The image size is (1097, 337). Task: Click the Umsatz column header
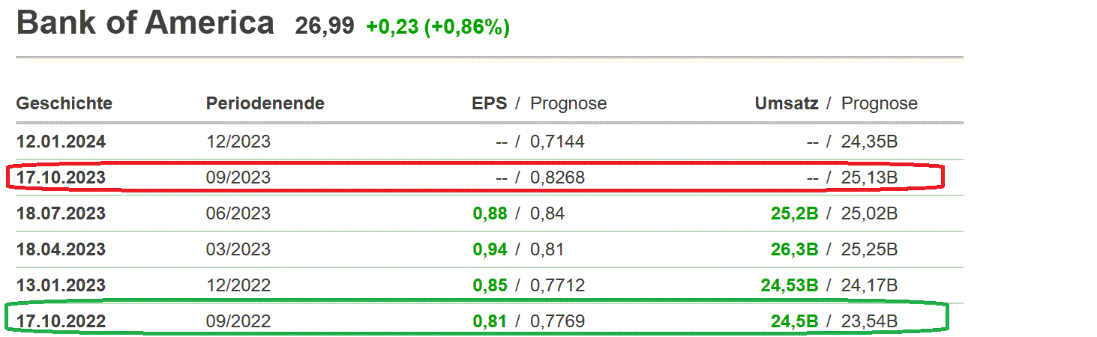click(x=787, y=103)
